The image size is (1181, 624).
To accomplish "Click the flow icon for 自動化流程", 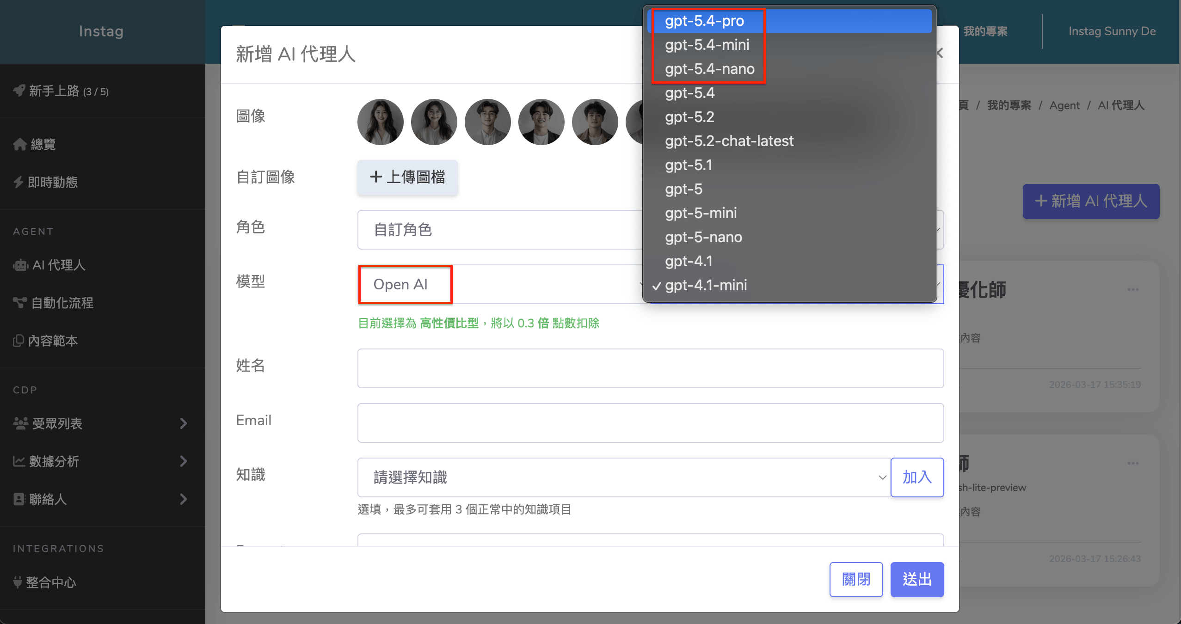I will click(x=19, y=303).
